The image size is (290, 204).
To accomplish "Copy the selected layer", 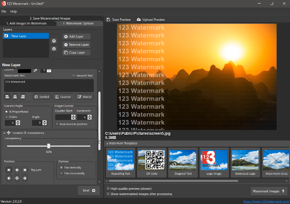I will point(76,52).
